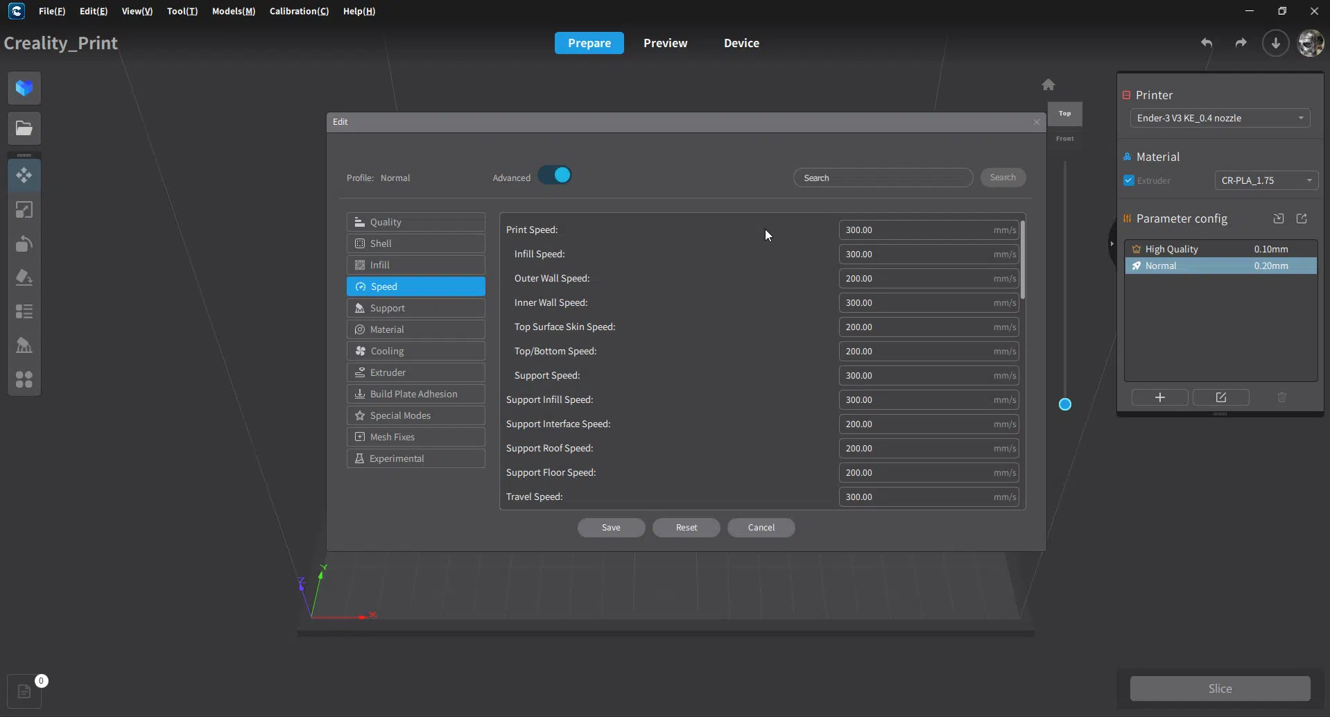Open the user avatar profile

(x=1311, y=43)
